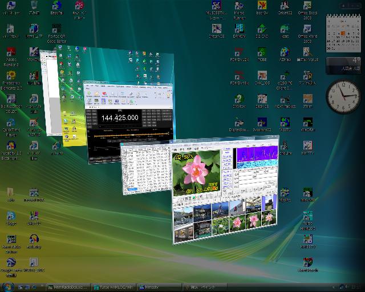Open the EchoLink desktop shortcut
Image resolution: width=365 pixels, height=292 pixels.
[x=285, y=148]
